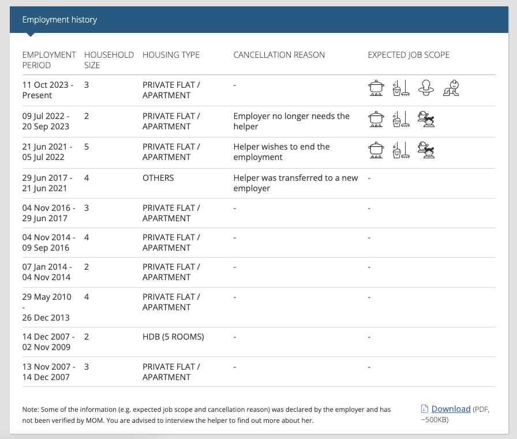Select the 11 Oct 2023 - Present period cell

[x=47, y=90]
